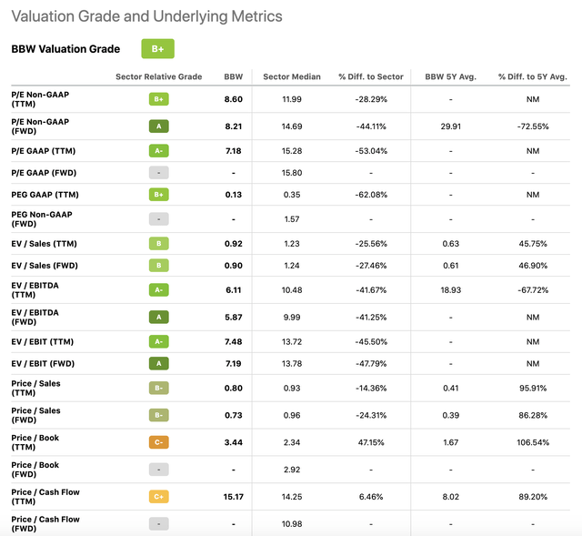Click empty grade badge for PEG Non-GAAP (FWD)
Screen dimensions: 582x536
[x=159, y=219]
